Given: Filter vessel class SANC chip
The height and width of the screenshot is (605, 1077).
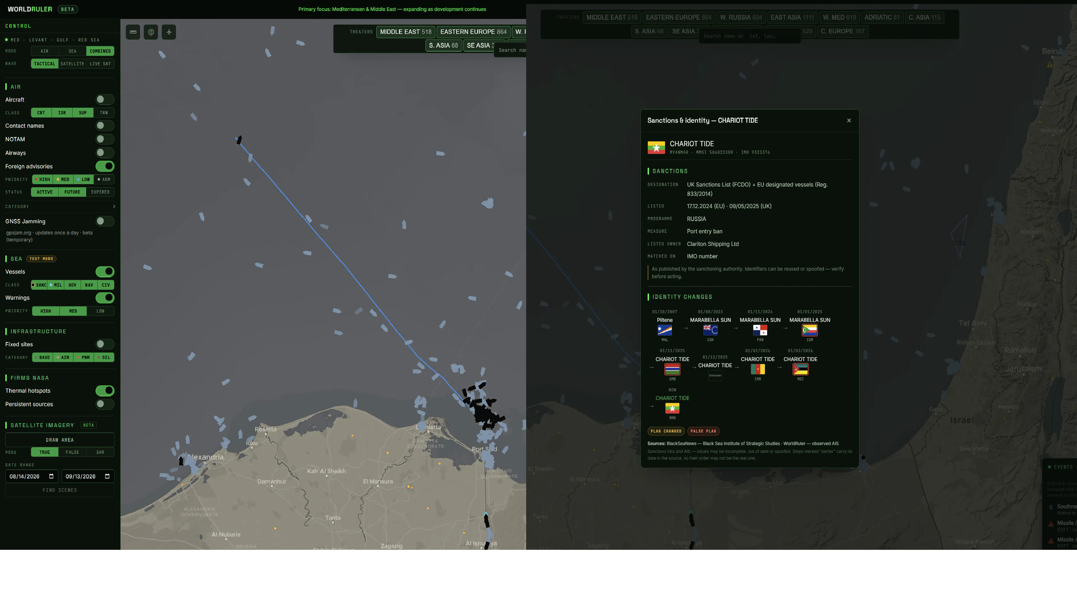Looking at the screenshot, I should pyautogui.click(x=39, y=285).
